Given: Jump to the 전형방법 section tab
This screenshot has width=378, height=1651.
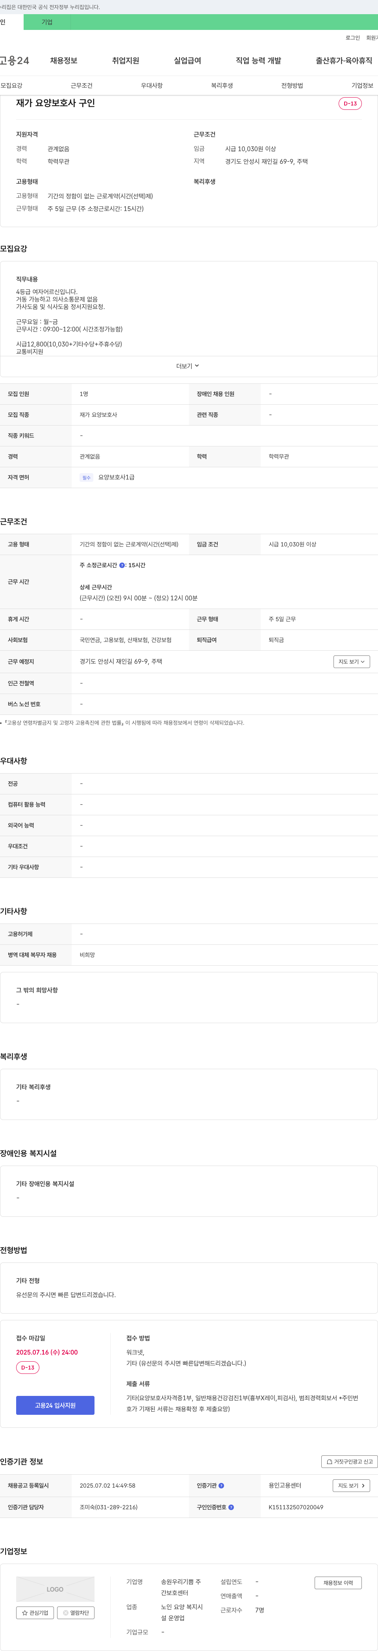Looking at the screenshot, I should [292, 85].
